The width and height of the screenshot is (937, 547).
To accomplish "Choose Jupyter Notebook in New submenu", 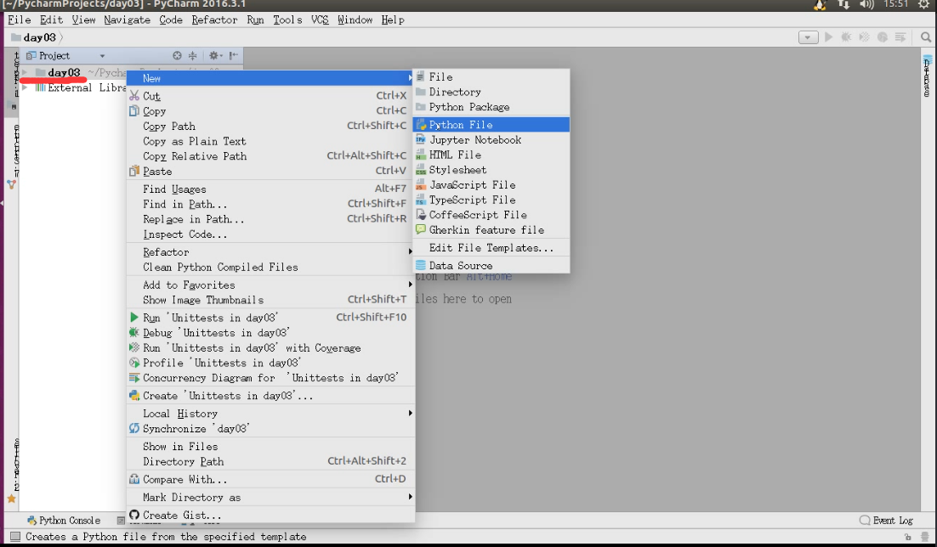I will (491, 140).
